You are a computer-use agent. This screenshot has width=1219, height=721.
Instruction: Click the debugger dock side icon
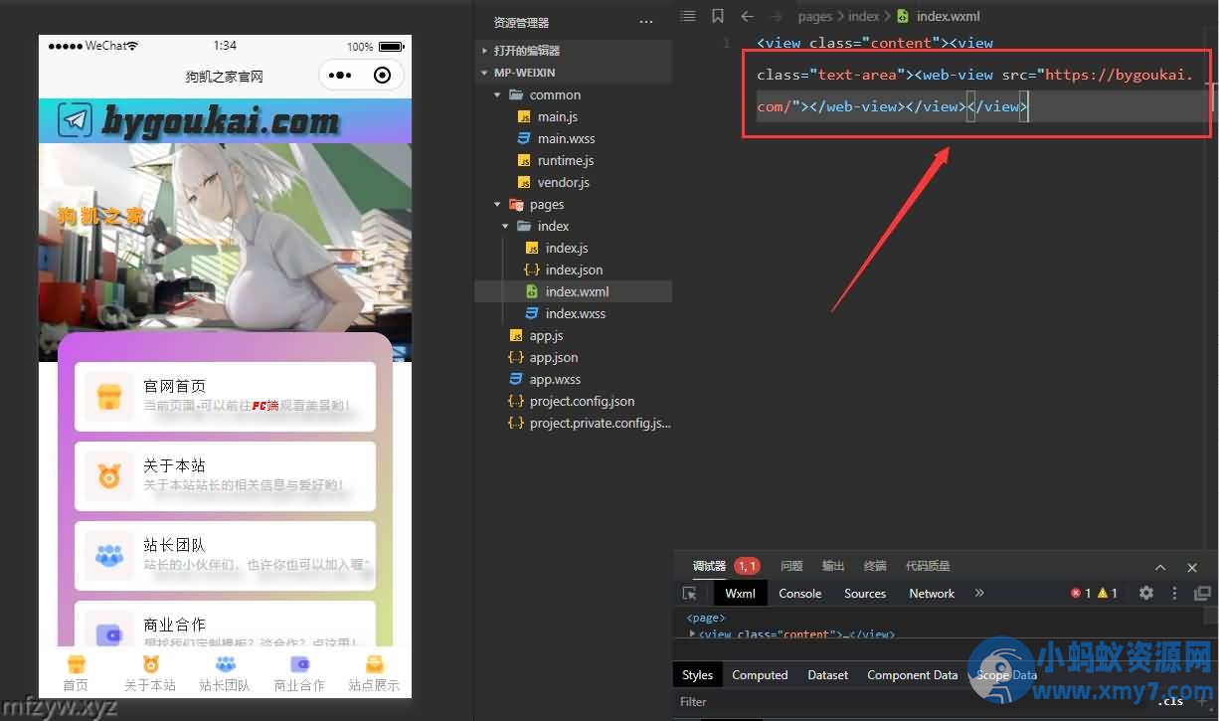point(1202,593)
